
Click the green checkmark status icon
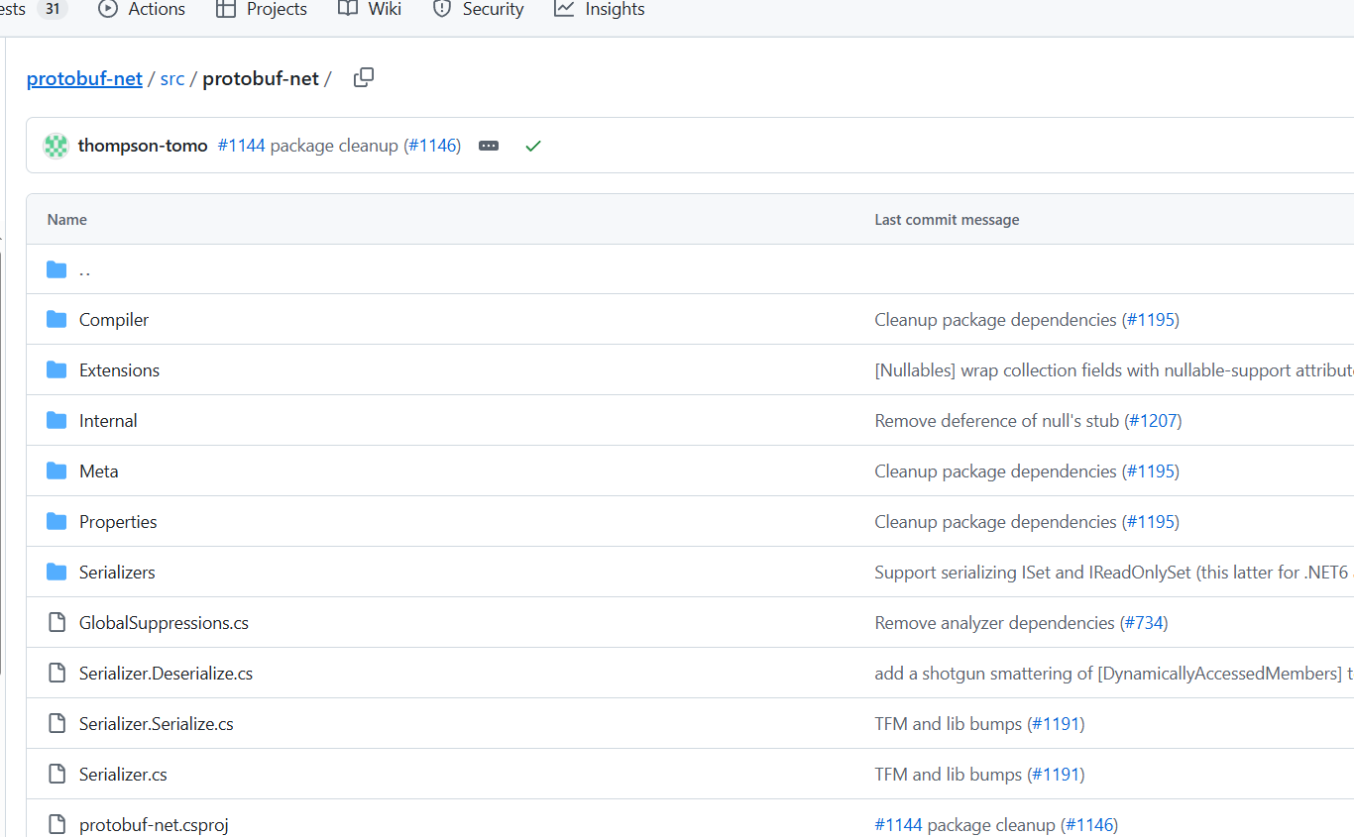[x=533, y=146]
